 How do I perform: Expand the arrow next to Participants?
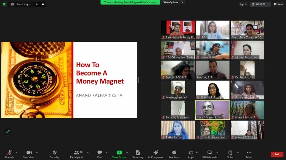(88, 152)
